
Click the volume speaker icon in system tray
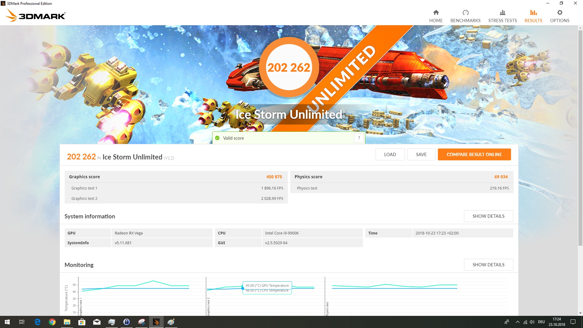pyautogui.click(x=532, y=322)
